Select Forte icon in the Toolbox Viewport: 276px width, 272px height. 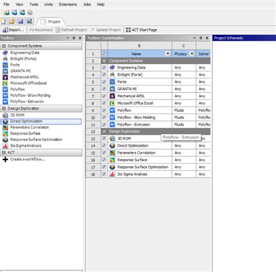5,65
